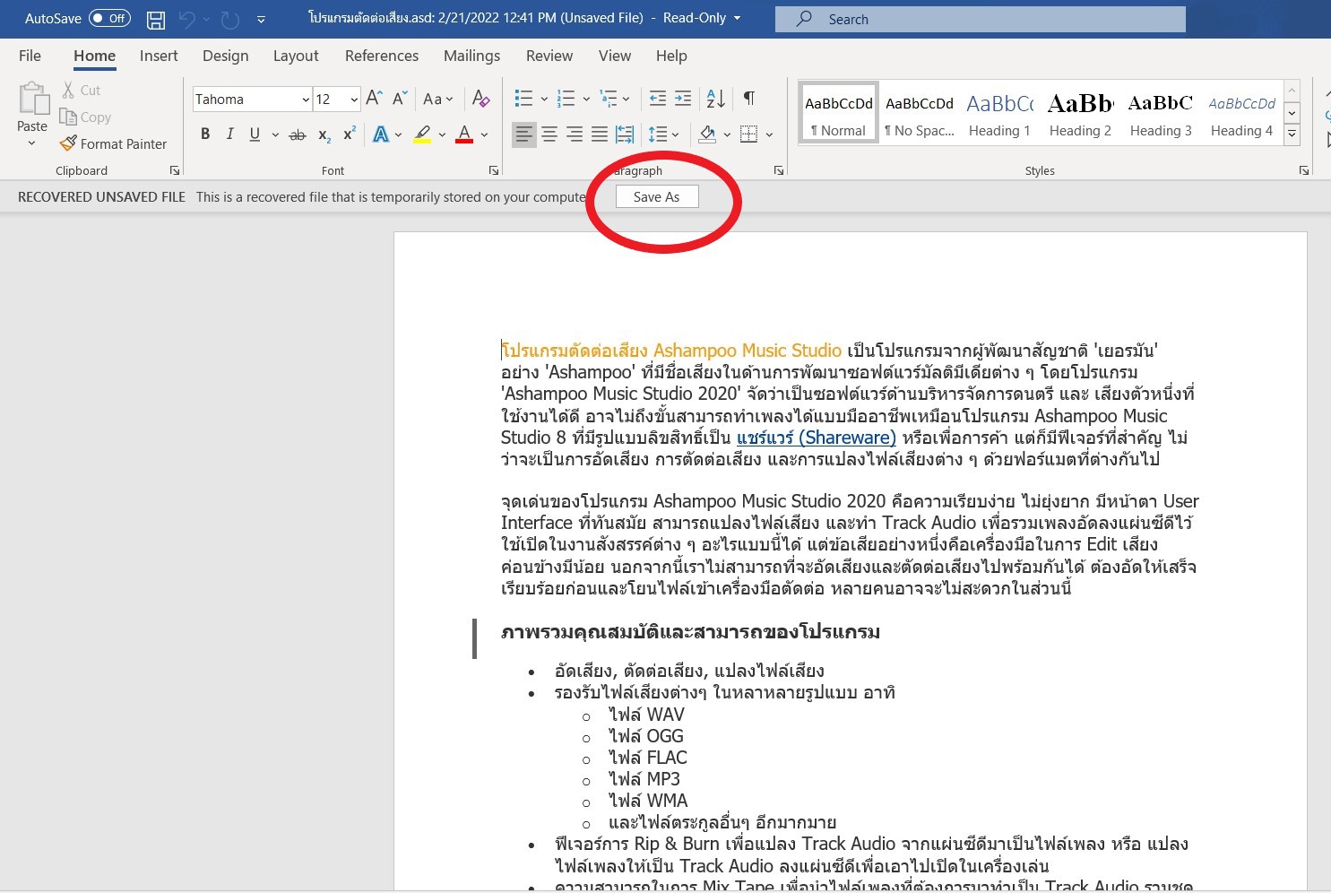Click the Sort A-Z icon
The image size is (1331, 893).
(715, 99)
